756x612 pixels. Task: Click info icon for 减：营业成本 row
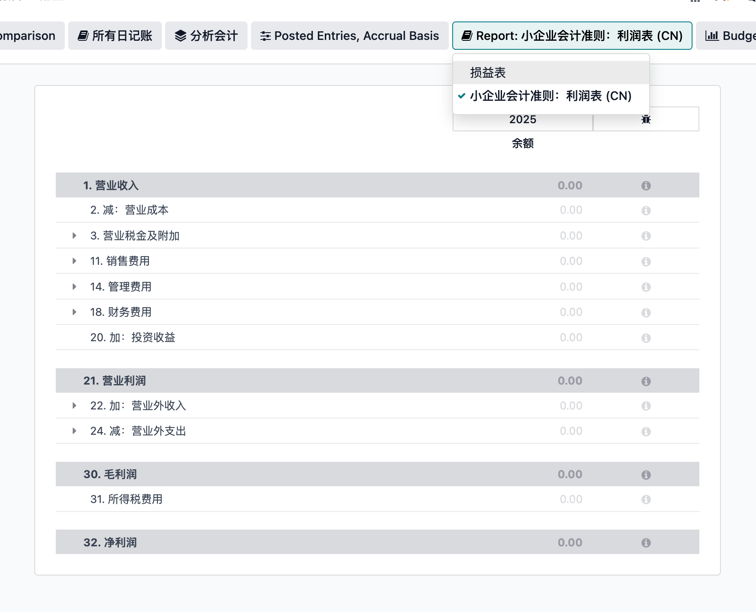tap(646, 210)
